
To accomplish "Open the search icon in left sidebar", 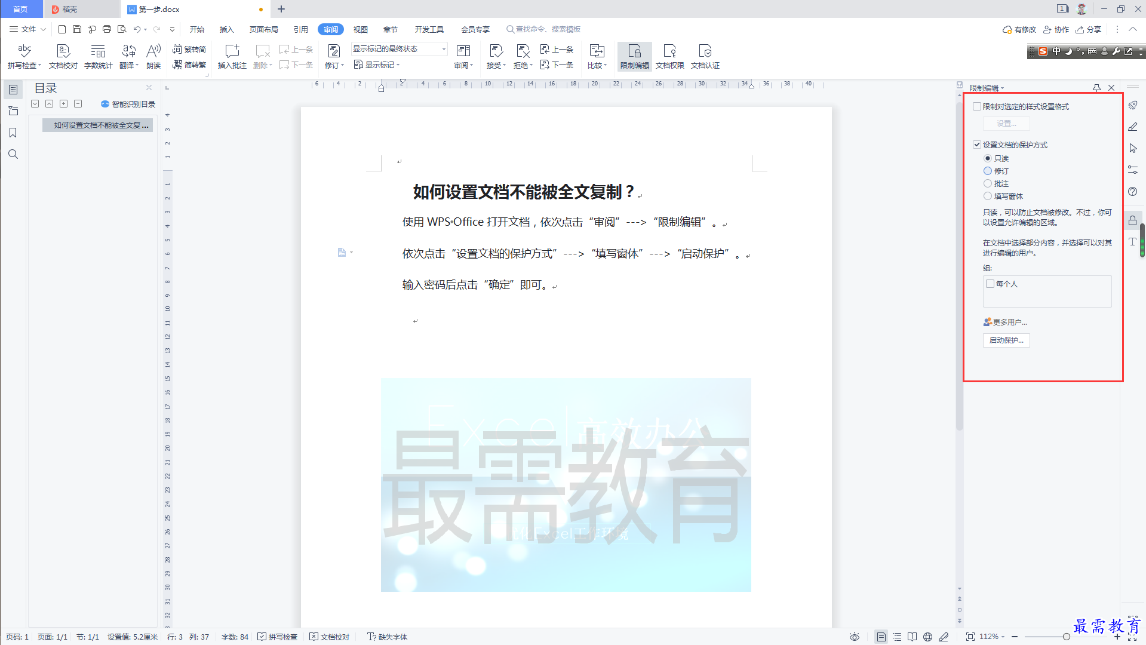I will [13, 154].
